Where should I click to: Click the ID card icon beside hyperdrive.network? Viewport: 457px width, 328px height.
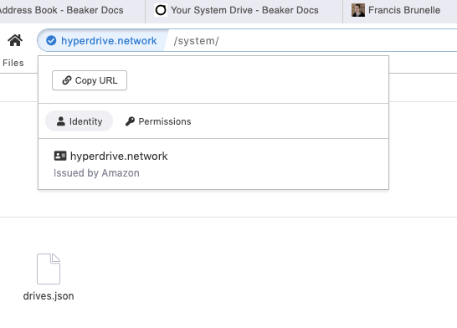coord(60,156)
